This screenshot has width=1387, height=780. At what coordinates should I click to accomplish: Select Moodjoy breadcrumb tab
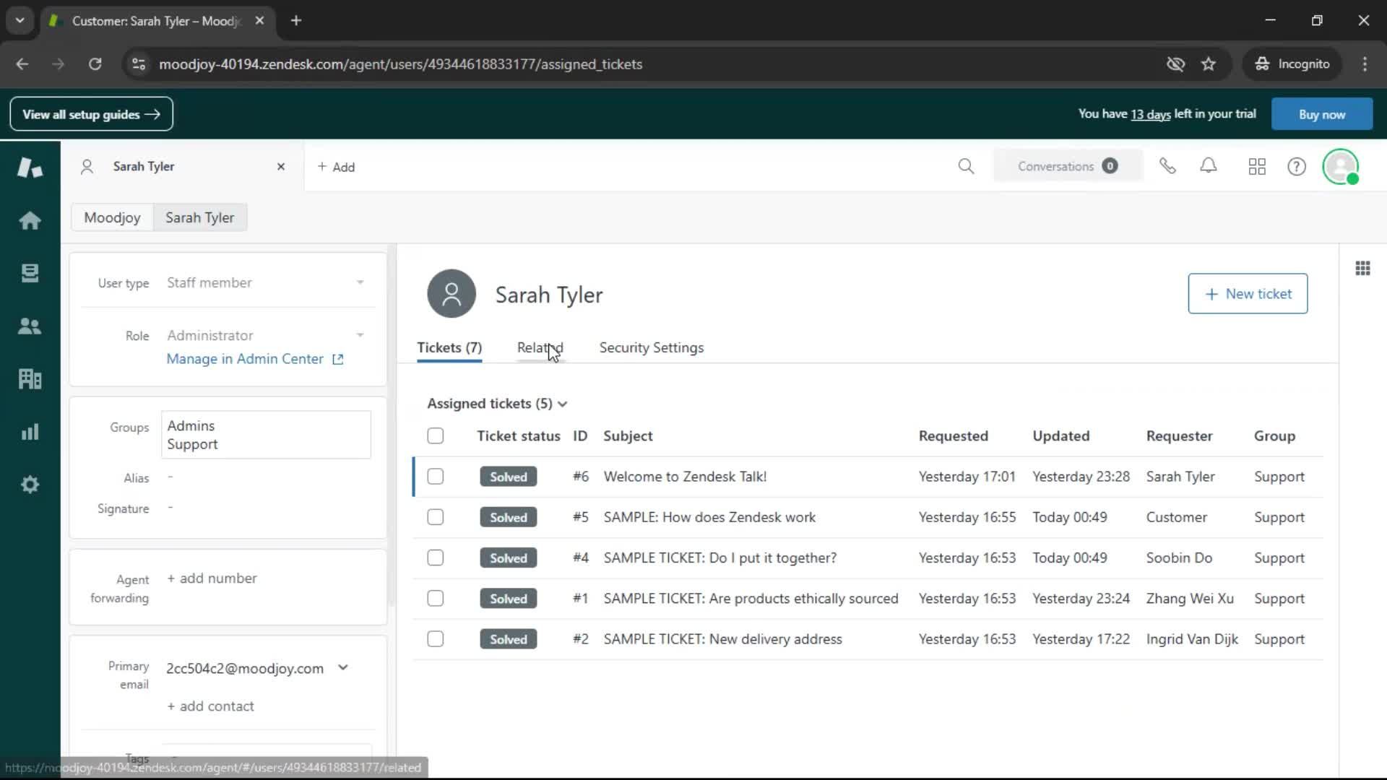click(112, 218)
